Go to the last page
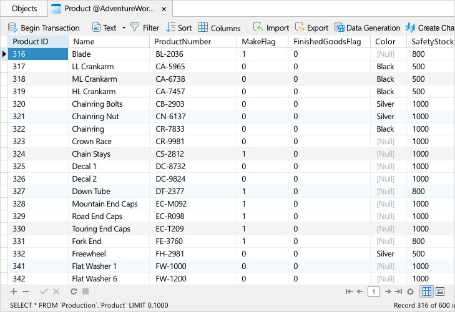The width and height of the screenshot is (455, 312). tap(398, 291)
